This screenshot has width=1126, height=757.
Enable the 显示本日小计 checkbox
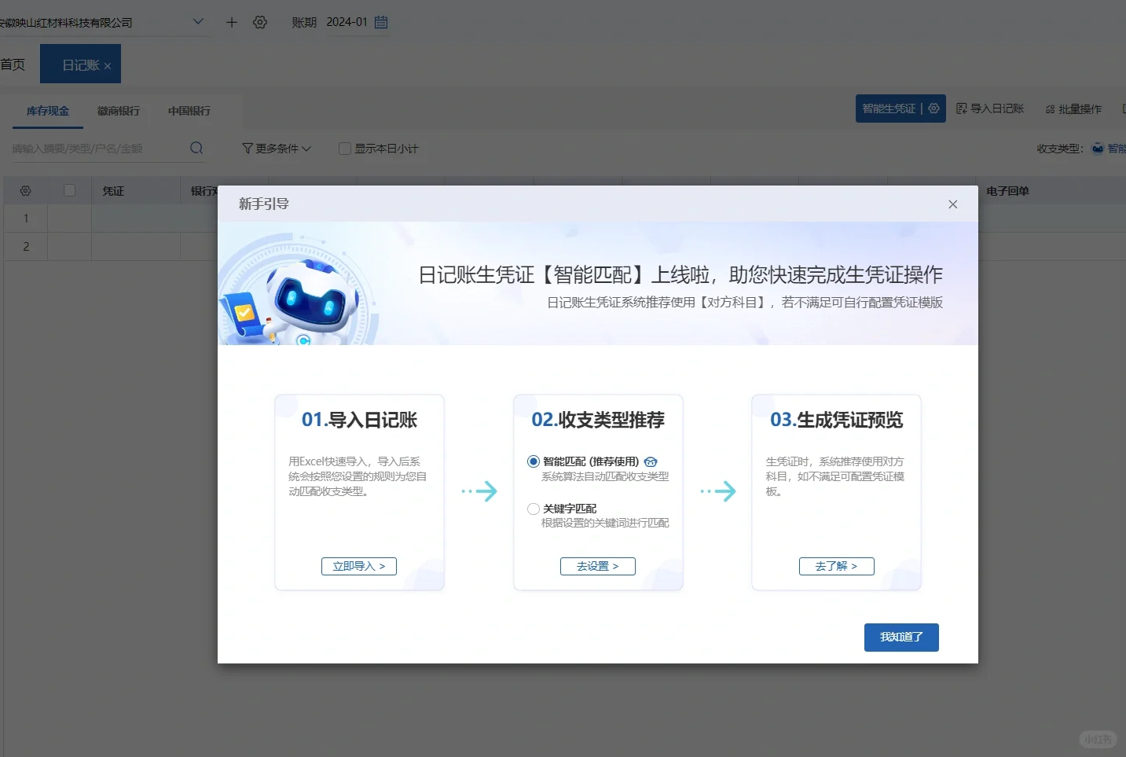(344, 148)
